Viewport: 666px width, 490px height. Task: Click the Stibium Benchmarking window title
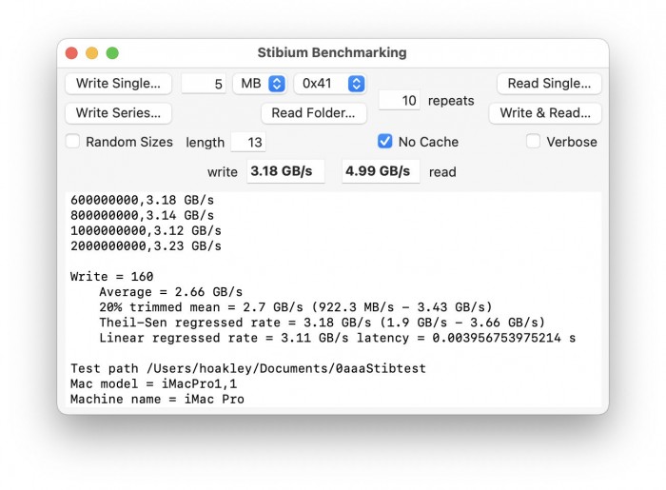coord(331,53)
